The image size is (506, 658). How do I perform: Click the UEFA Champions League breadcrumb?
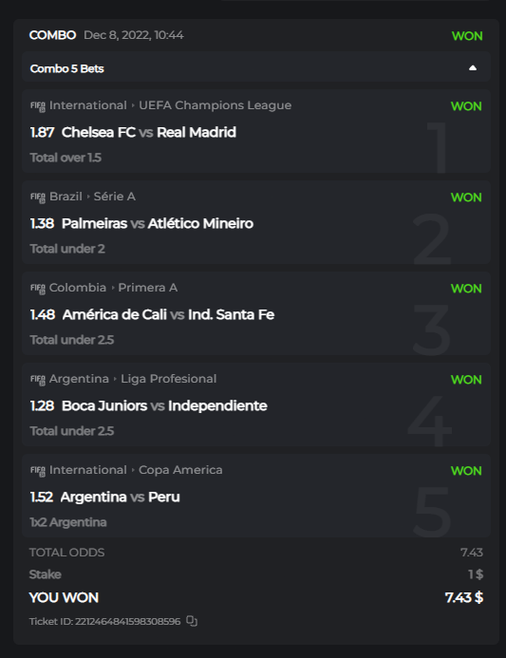[215, 105]
